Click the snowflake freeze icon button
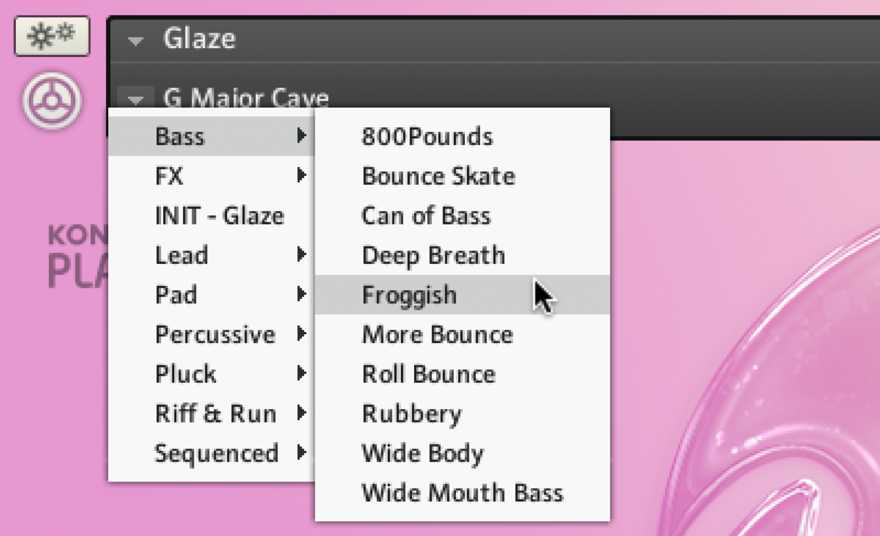 click(52, 36)
